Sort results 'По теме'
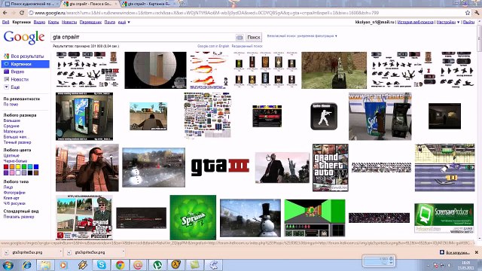 click(x=11, y=105)
